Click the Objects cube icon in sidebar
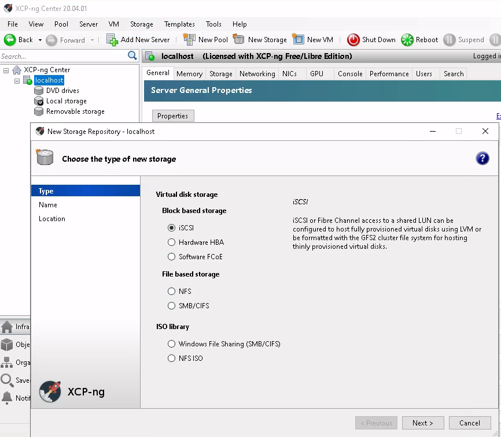This screenshot has width=501, height=437. click(7, 345)
